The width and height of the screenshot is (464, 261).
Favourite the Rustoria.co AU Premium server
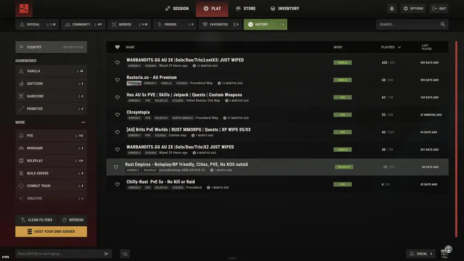pyautogui.click(x=117, y=80)
